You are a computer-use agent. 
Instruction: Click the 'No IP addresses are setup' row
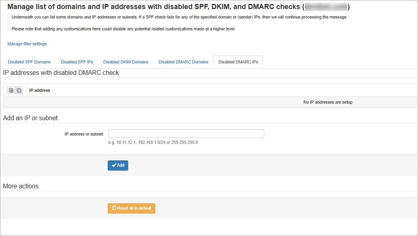328,102
